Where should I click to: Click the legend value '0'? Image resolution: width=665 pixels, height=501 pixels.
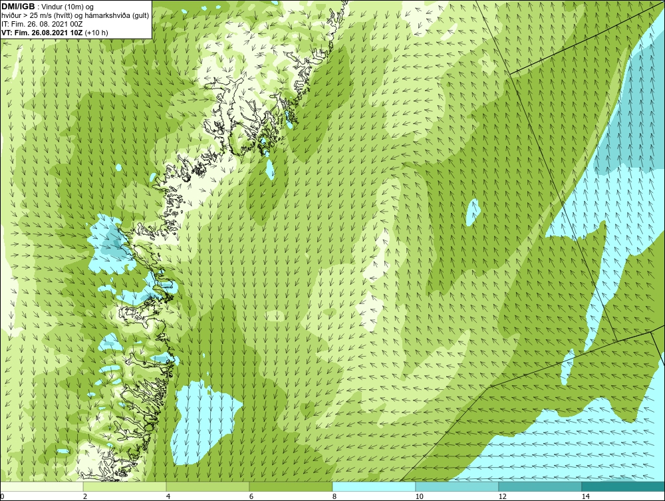tap(2, 496)
